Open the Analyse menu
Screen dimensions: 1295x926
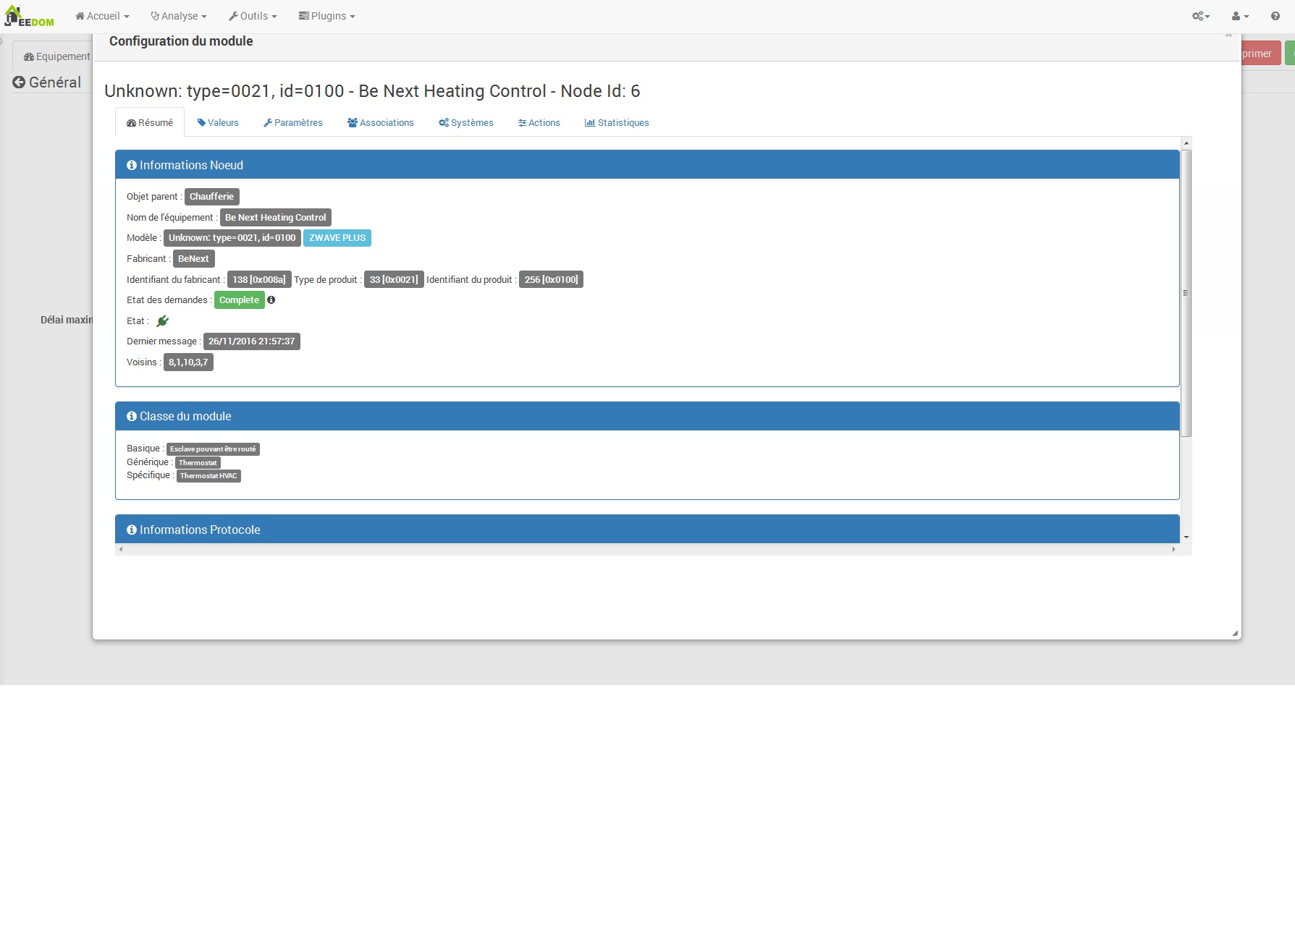click(179, 16)
